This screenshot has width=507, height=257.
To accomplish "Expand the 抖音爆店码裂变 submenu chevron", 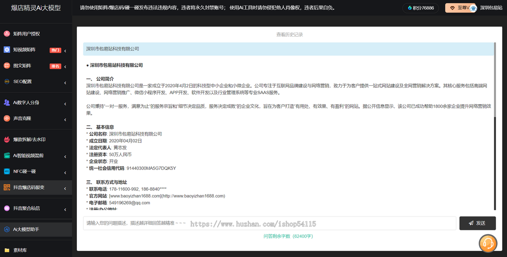I will [65, 188].
